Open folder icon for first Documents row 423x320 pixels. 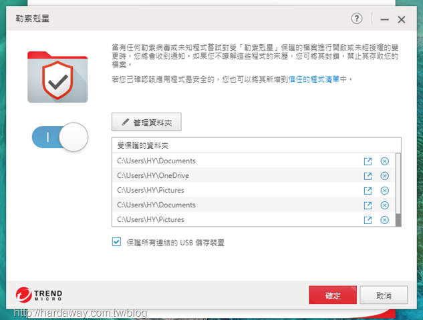coord(368,161)
